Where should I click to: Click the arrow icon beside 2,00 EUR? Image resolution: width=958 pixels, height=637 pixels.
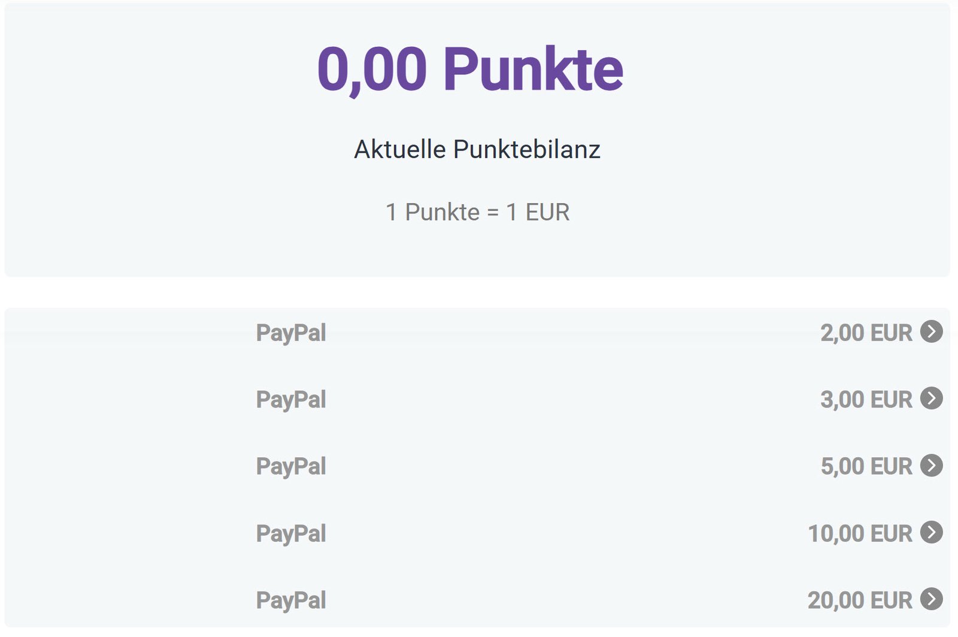[x=931, y=331]
